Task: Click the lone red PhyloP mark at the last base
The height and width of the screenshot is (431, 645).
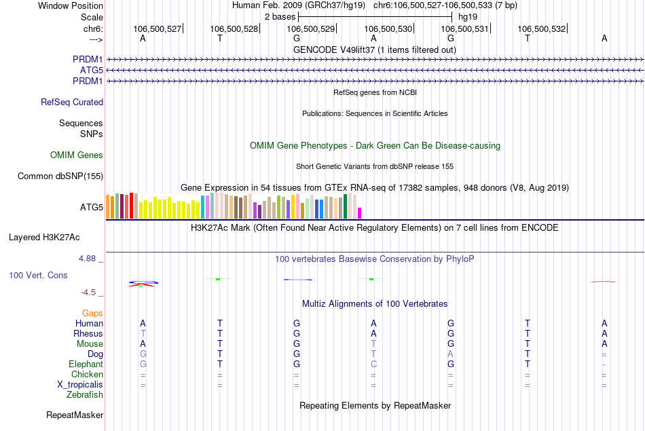Action: 604,282
